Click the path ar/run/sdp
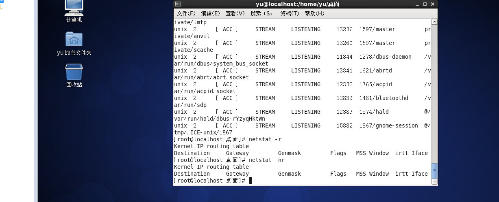The height and width of the screenshot is (202, 499). 190,105
